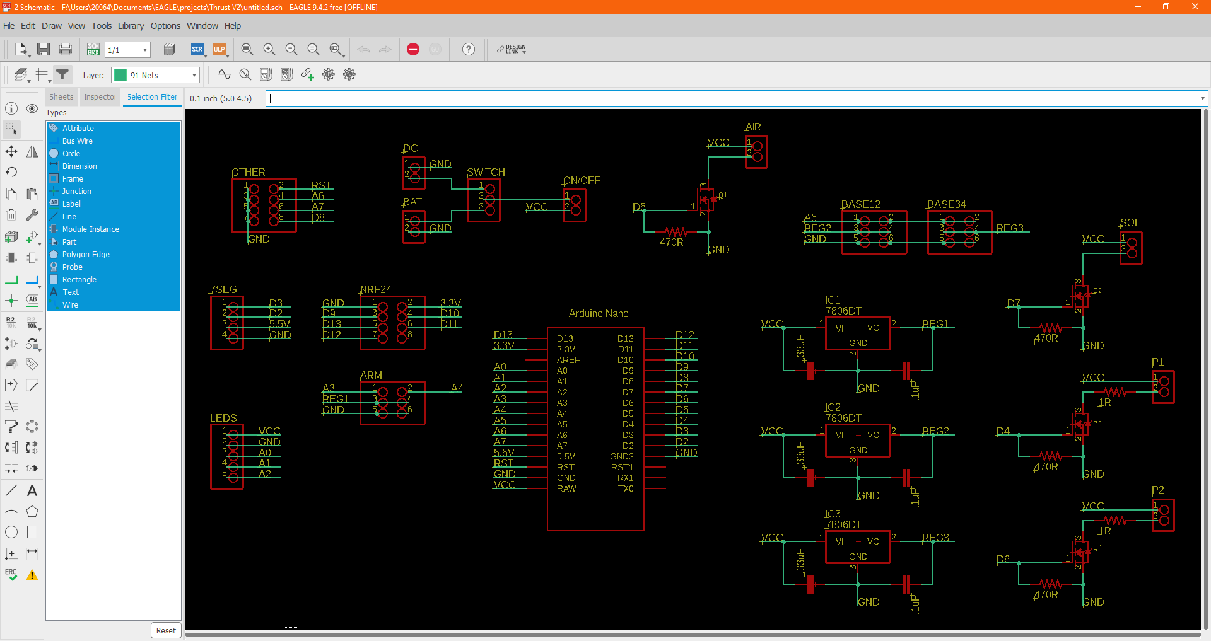Click the Arduino Nano component label

coord(599,313)
